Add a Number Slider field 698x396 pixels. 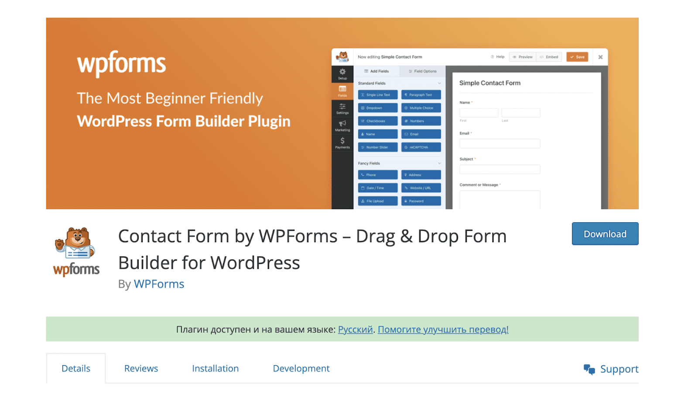point(378,147)
